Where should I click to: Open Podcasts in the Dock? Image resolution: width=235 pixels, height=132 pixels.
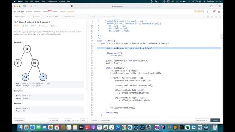(x=93, y=127)
